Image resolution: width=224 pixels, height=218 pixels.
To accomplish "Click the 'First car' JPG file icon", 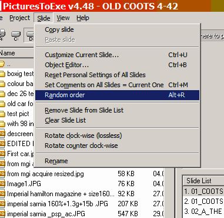I will [x=2, y=154].
